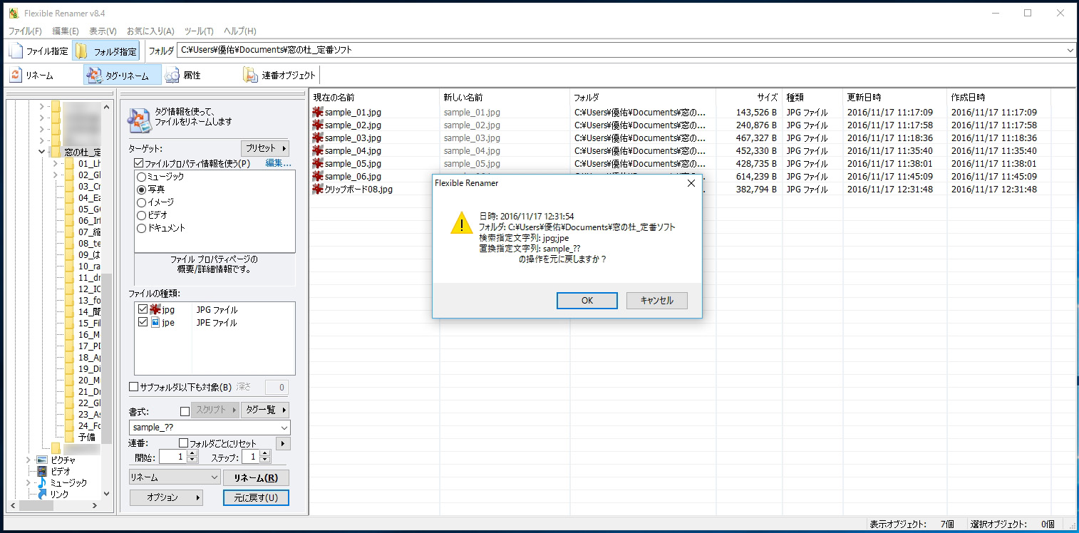Click the jpg file type icon
The height and width of the screenshot is (533, 1079).
coord(156,310)
